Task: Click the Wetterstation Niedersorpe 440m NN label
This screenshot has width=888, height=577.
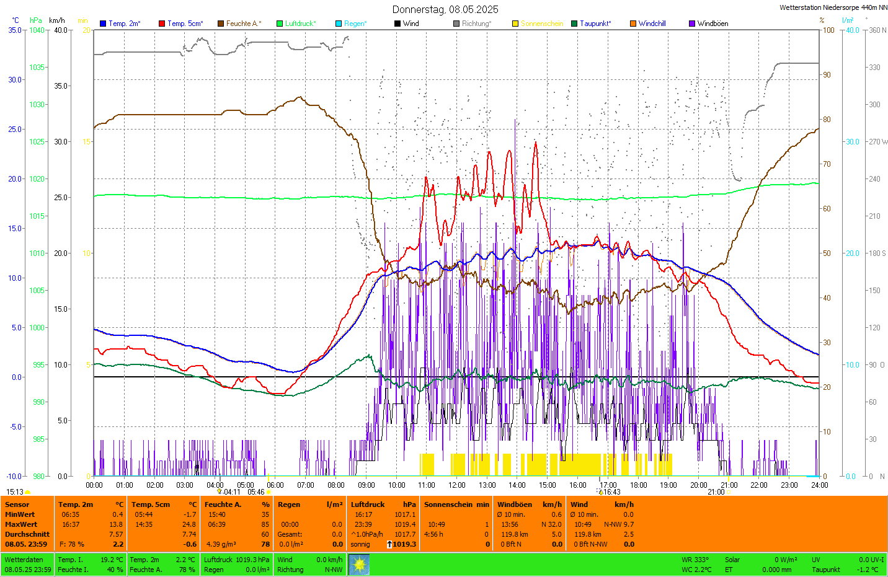Action: point(833,7)
